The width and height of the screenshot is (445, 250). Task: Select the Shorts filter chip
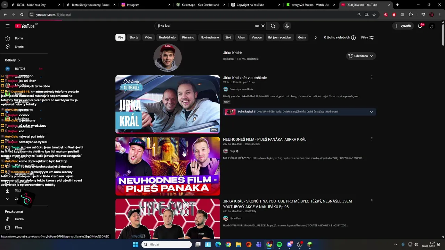click(134, 37)
